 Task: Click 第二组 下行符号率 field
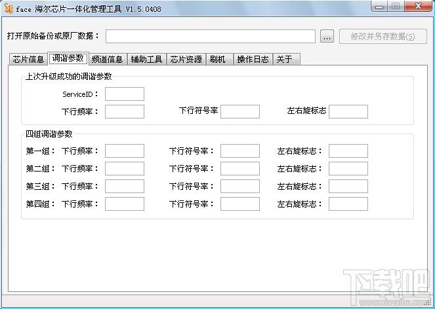point(240,169)
